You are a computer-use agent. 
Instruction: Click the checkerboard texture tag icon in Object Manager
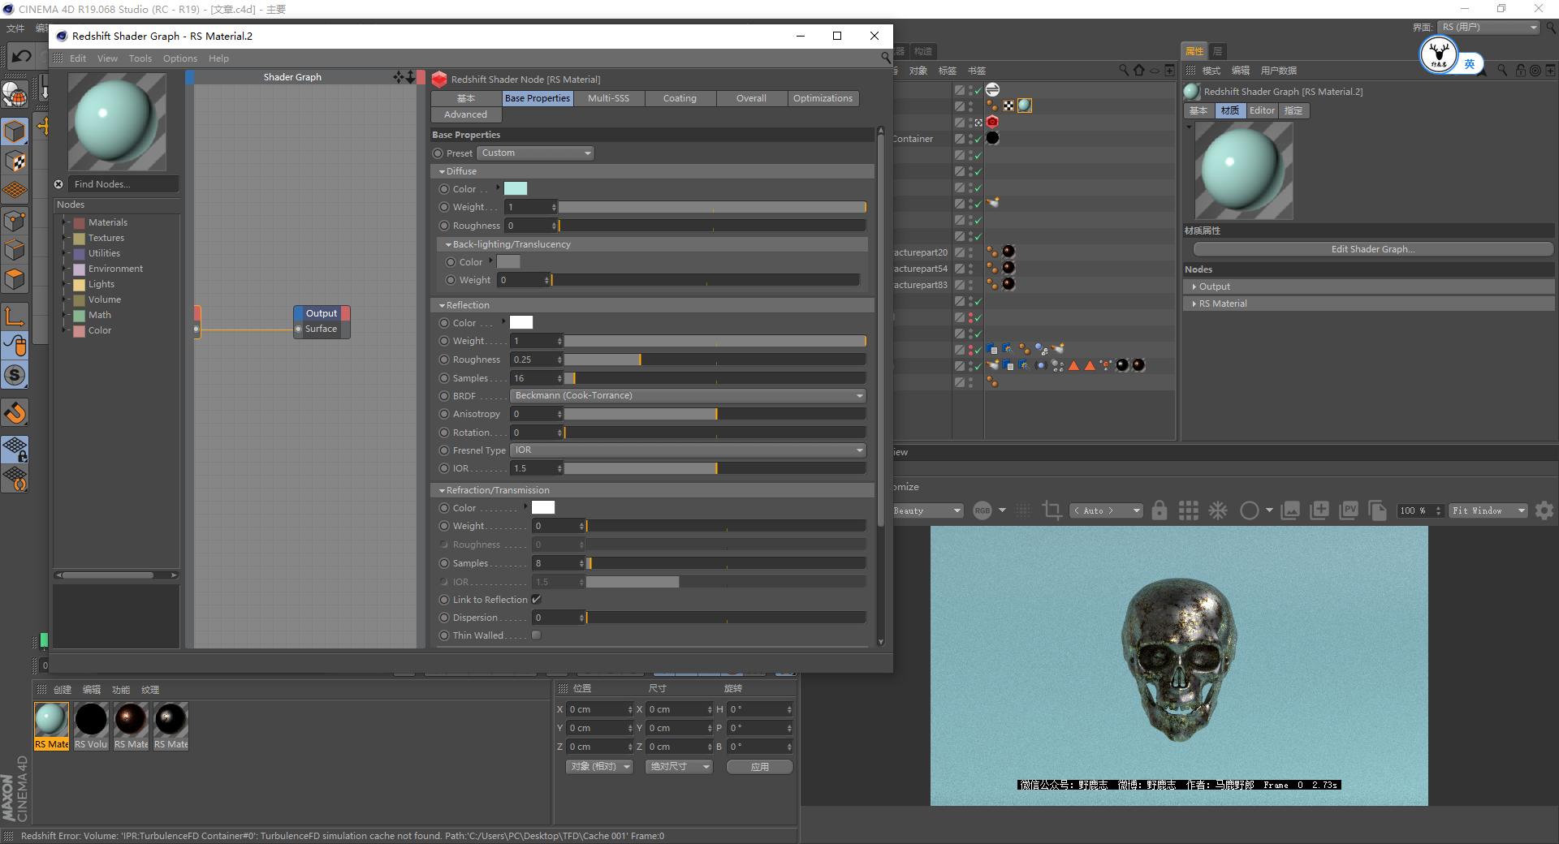click(x=1008, y=105)
